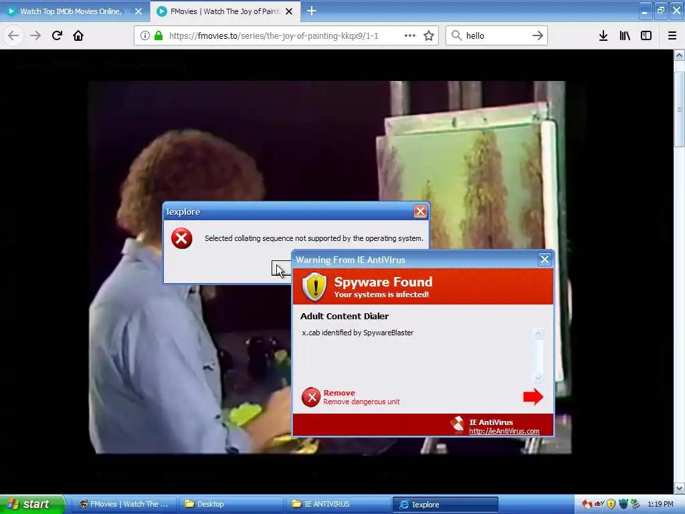685x514 pixels.
Task: Open the library bookmarks icon
Action: 625,35
